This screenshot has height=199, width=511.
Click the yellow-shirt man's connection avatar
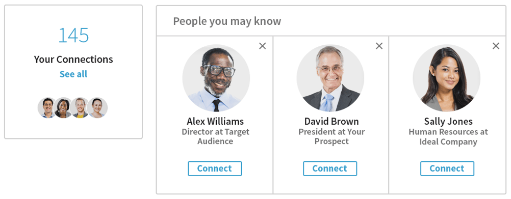81,107
